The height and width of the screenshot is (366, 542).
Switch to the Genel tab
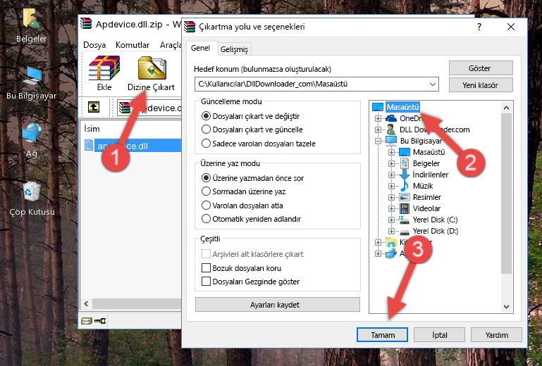[200, 48]
